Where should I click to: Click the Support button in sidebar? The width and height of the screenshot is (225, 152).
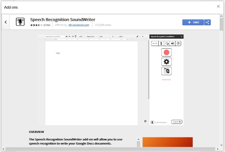(x=177, y=122)
